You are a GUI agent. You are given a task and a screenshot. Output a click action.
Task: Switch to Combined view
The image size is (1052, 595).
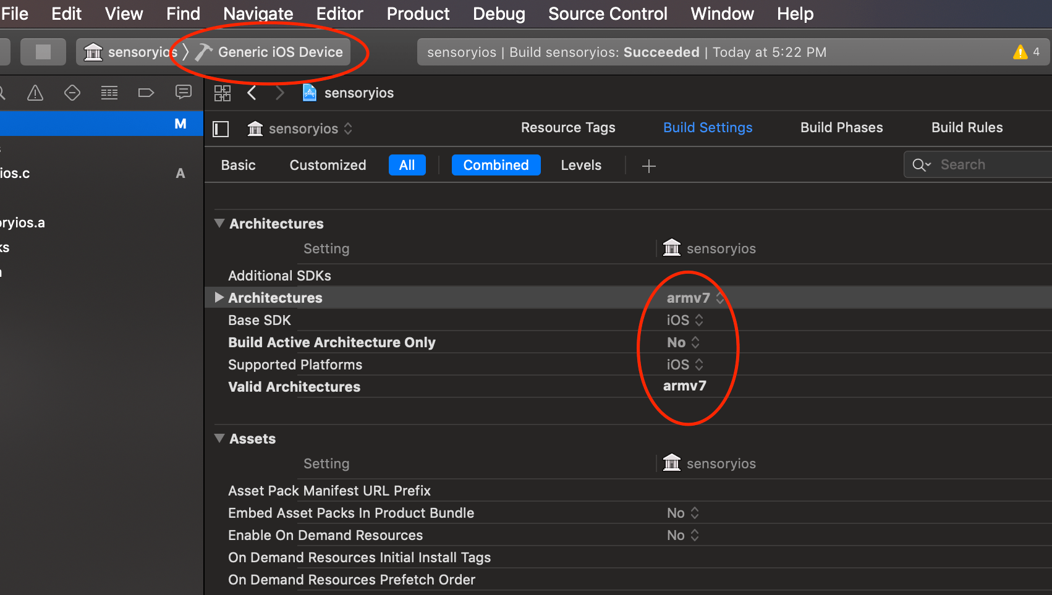click(x=496, y=165)
